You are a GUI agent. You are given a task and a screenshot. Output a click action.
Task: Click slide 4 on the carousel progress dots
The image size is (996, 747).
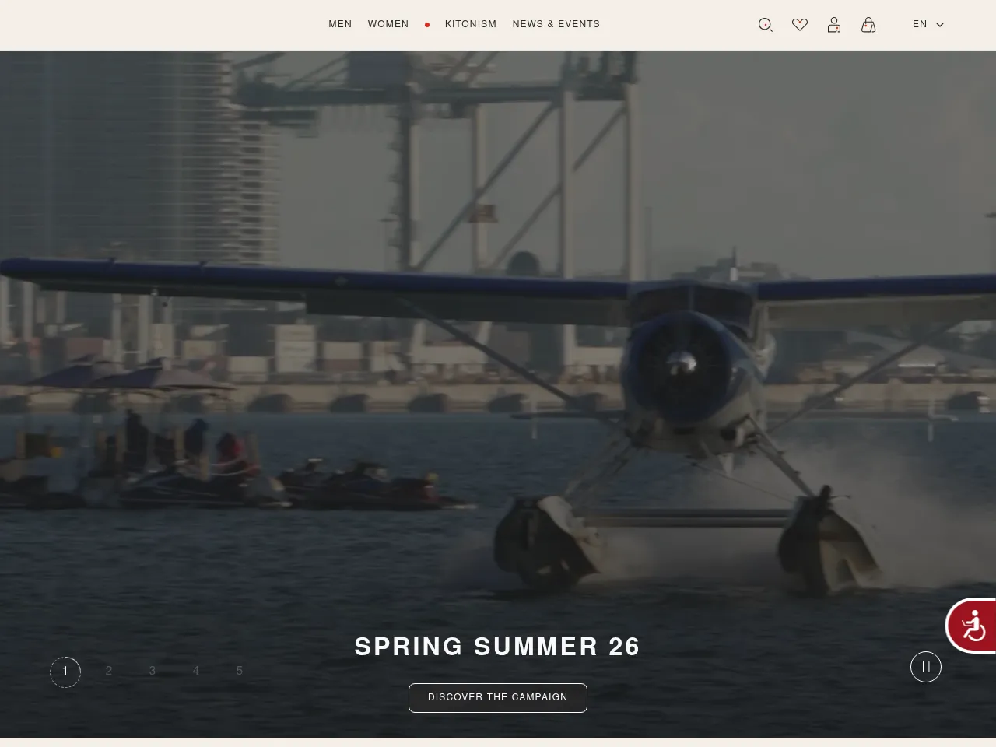point(196,671)
